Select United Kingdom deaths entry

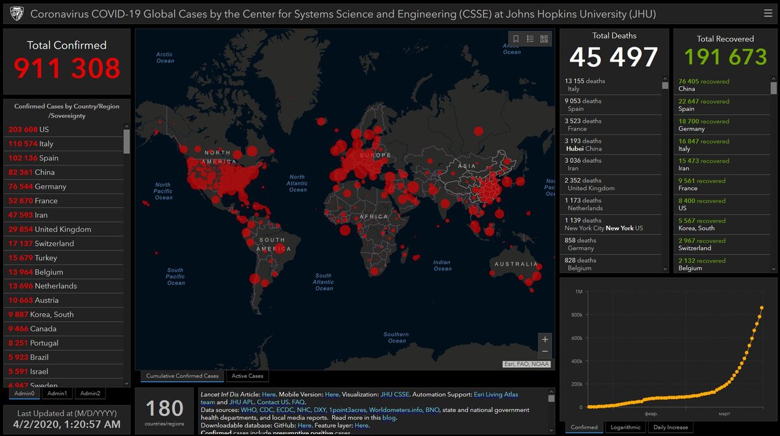pyautogui.click(x=611, y=185)
